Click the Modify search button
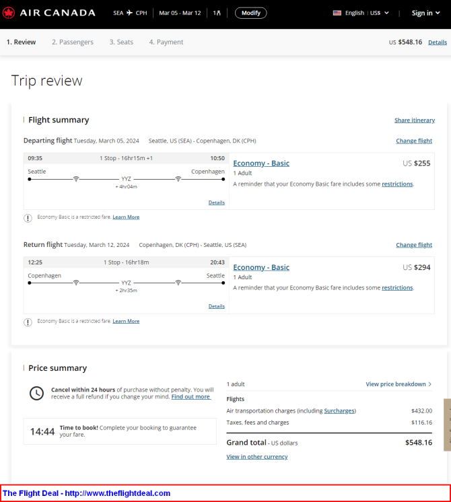 pos(251,13)
